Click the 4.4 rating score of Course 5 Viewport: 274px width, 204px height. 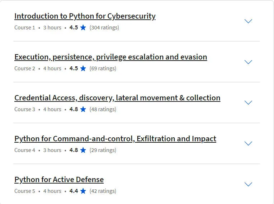(74, 191)
